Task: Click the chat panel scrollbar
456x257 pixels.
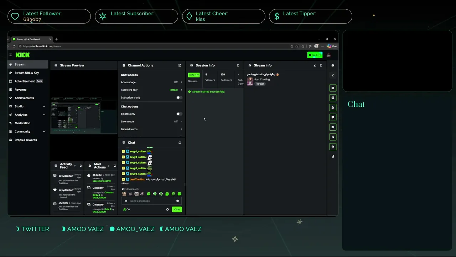Action: 185,184
